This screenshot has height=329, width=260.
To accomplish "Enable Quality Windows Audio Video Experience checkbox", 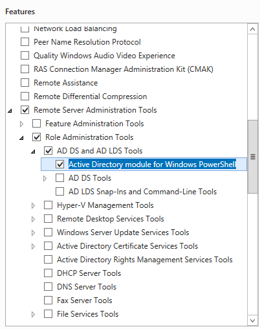I will 25,56.
